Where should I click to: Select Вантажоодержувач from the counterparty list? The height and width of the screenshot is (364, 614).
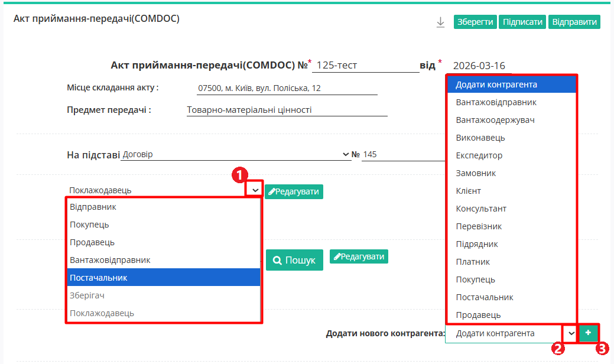tap(511, 120)
